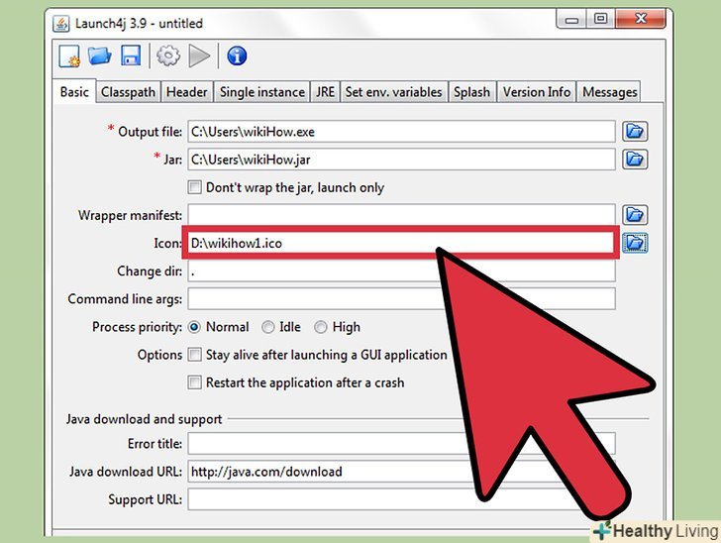Viewport: 721px width, 543px height.
Task: Minimize the Launch4j window
Action: click(571, 20)
